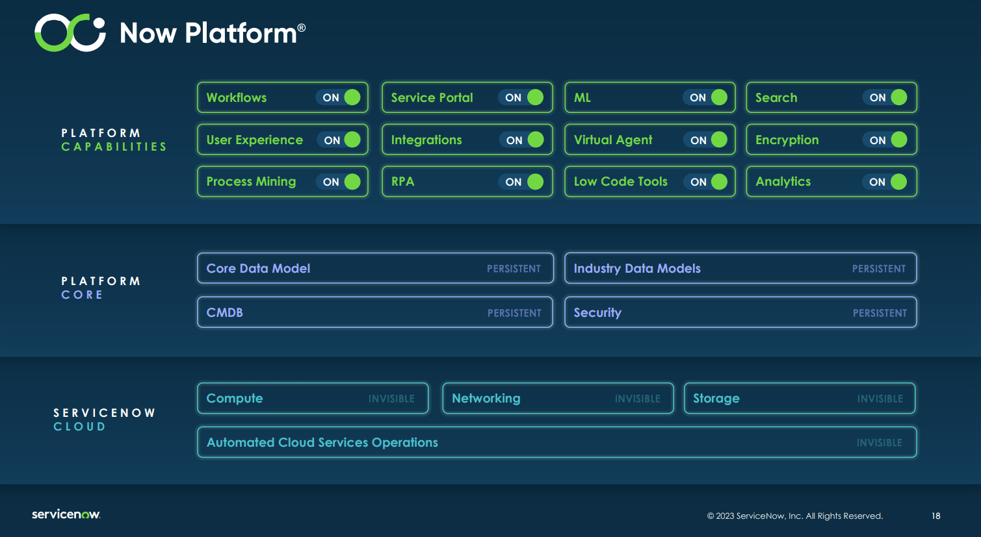Click the ServiceNow Cloud heading

tap(104, 419)
